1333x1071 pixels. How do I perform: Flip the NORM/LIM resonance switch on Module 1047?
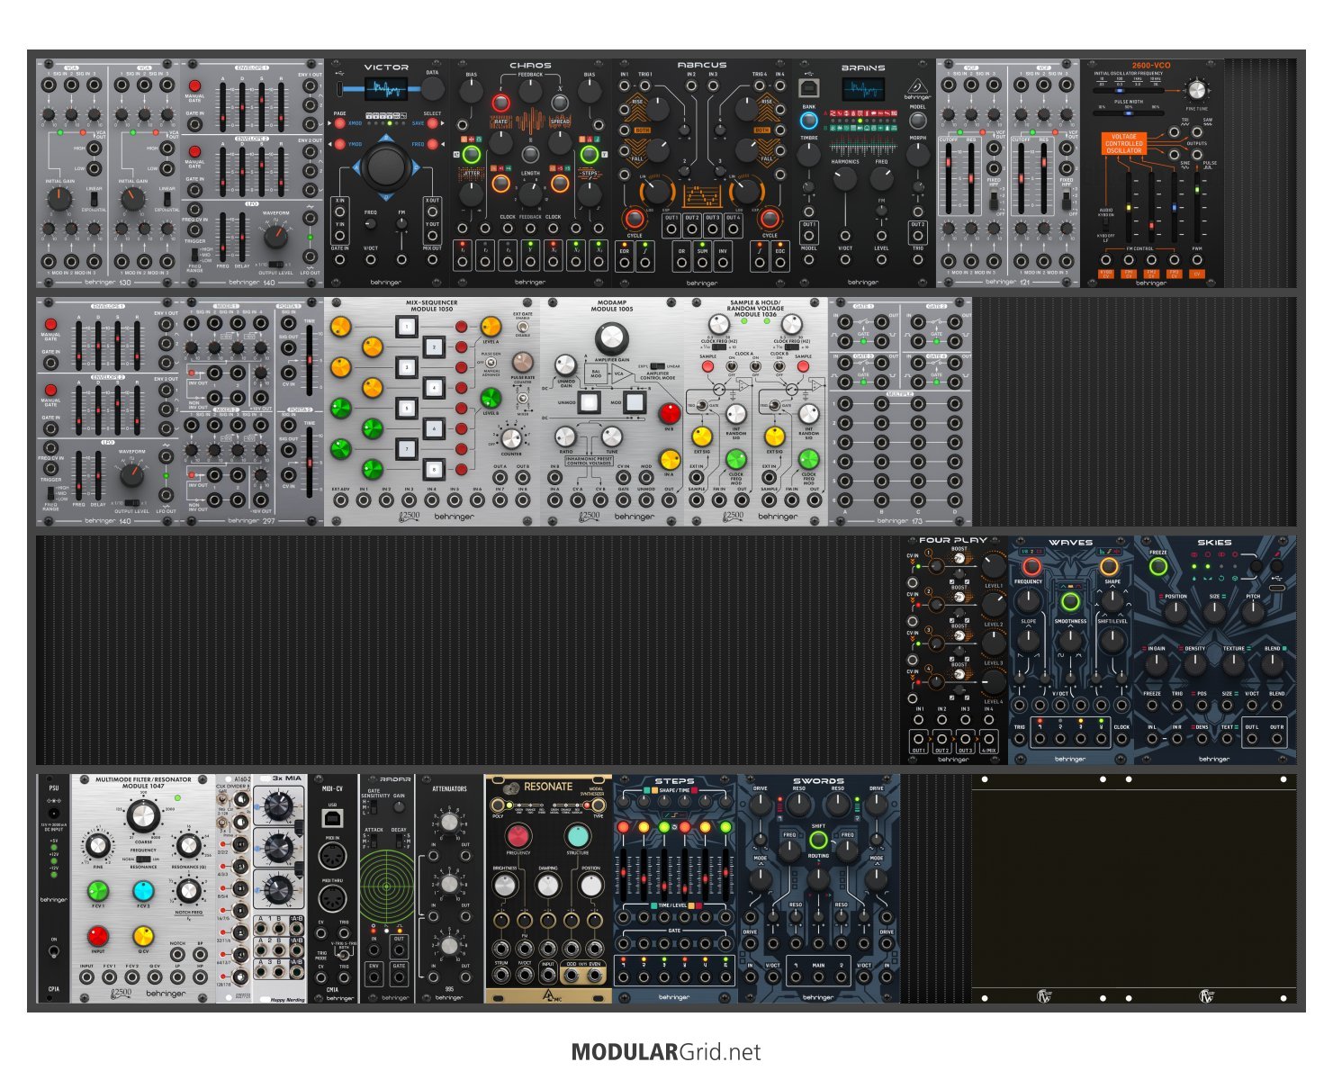coord(143,859)
